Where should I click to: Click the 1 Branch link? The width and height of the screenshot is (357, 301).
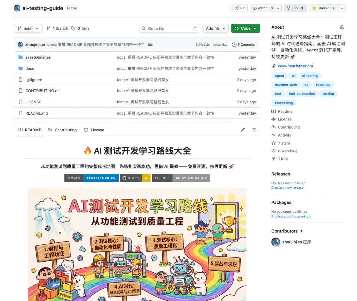pyautogui.click(x=58, y=28)
